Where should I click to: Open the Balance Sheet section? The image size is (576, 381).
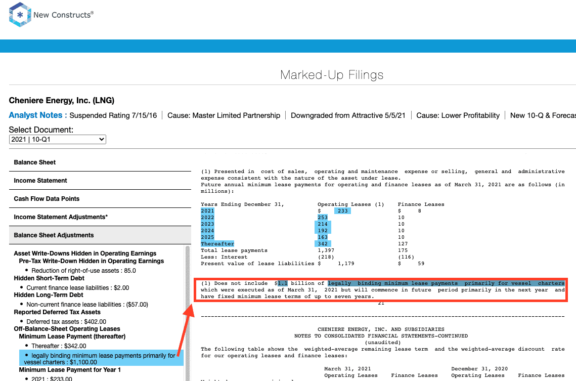pos(100,162)
